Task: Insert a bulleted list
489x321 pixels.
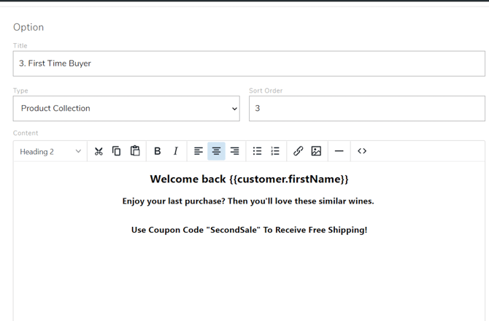Action: [257, 151]
